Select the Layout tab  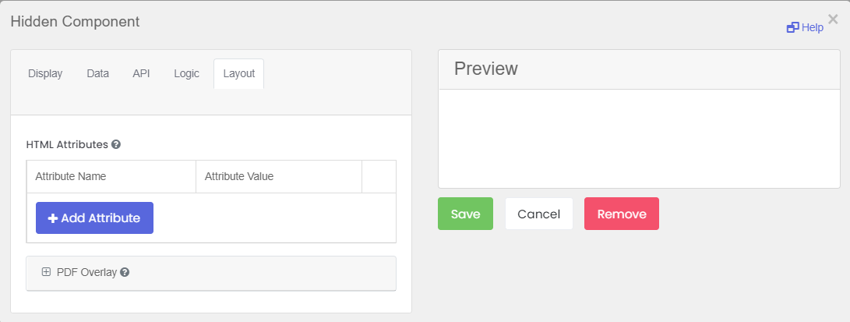pos(238,73)
